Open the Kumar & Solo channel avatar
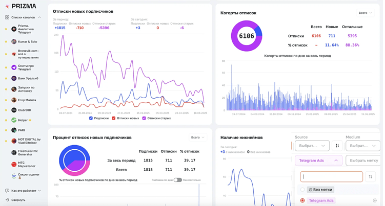The width and height of the screenshot is (385, 206). tap(14, 41)
